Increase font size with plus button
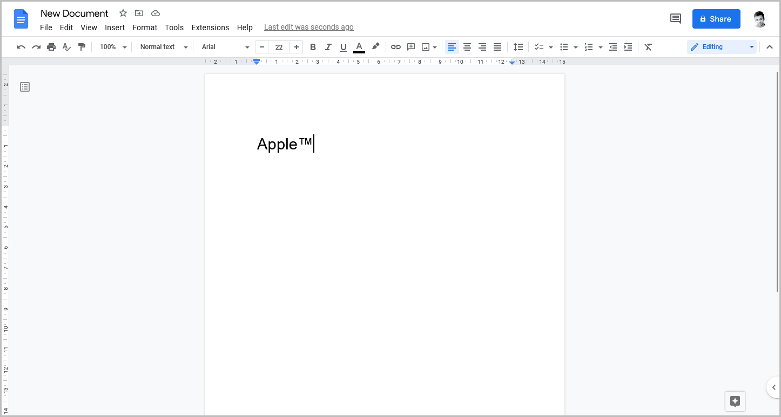781x417 pixels. tap(296, 47)
